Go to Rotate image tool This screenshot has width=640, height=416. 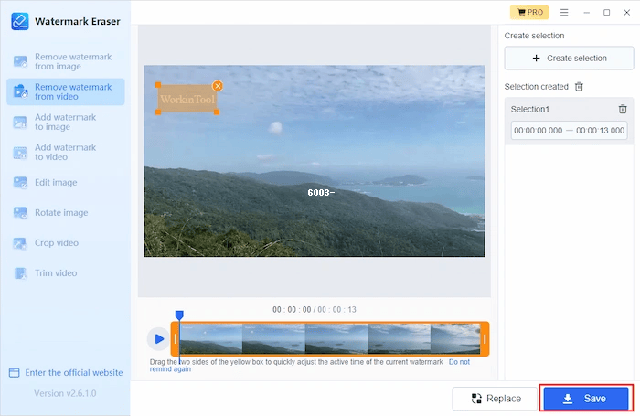click(x=65, y=213)
